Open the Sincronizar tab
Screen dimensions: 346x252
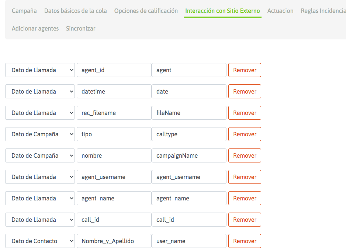[x=80, y=28]
